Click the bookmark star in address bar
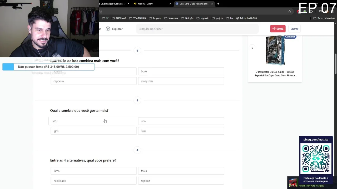 (x=290, y=12)
